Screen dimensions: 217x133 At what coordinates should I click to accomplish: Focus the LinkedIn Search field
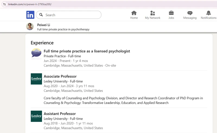[69, 15]
